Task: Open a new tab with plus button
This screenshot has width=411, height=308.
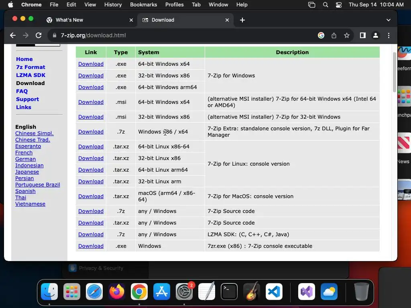Action: (x=242, y=20)
